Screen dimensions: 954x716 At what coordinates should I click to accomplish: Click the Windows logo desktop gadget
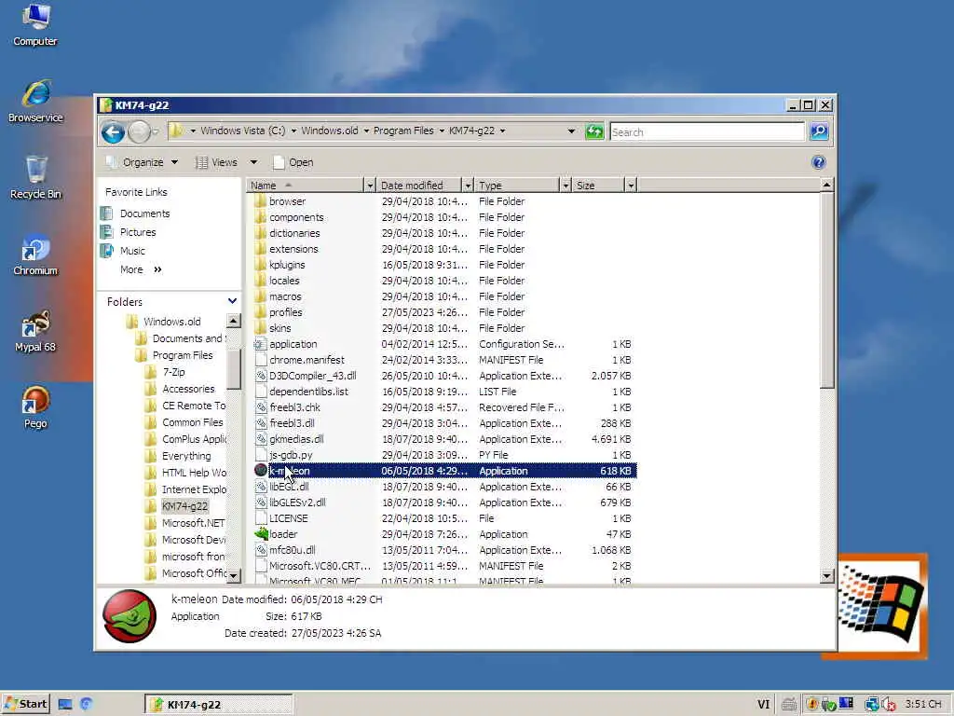(880, 606)
